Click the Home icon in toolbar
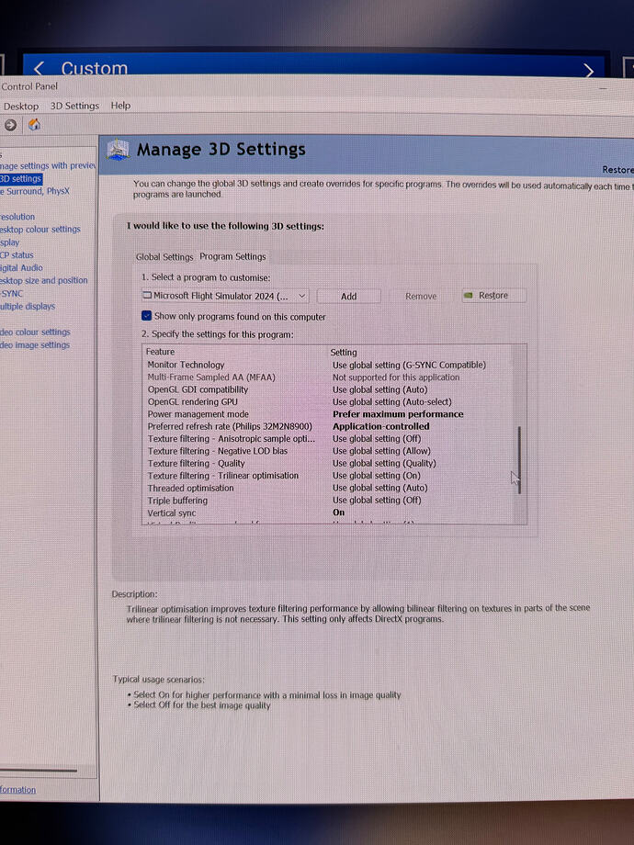The image size is (634, 845). tap(35, 125)
